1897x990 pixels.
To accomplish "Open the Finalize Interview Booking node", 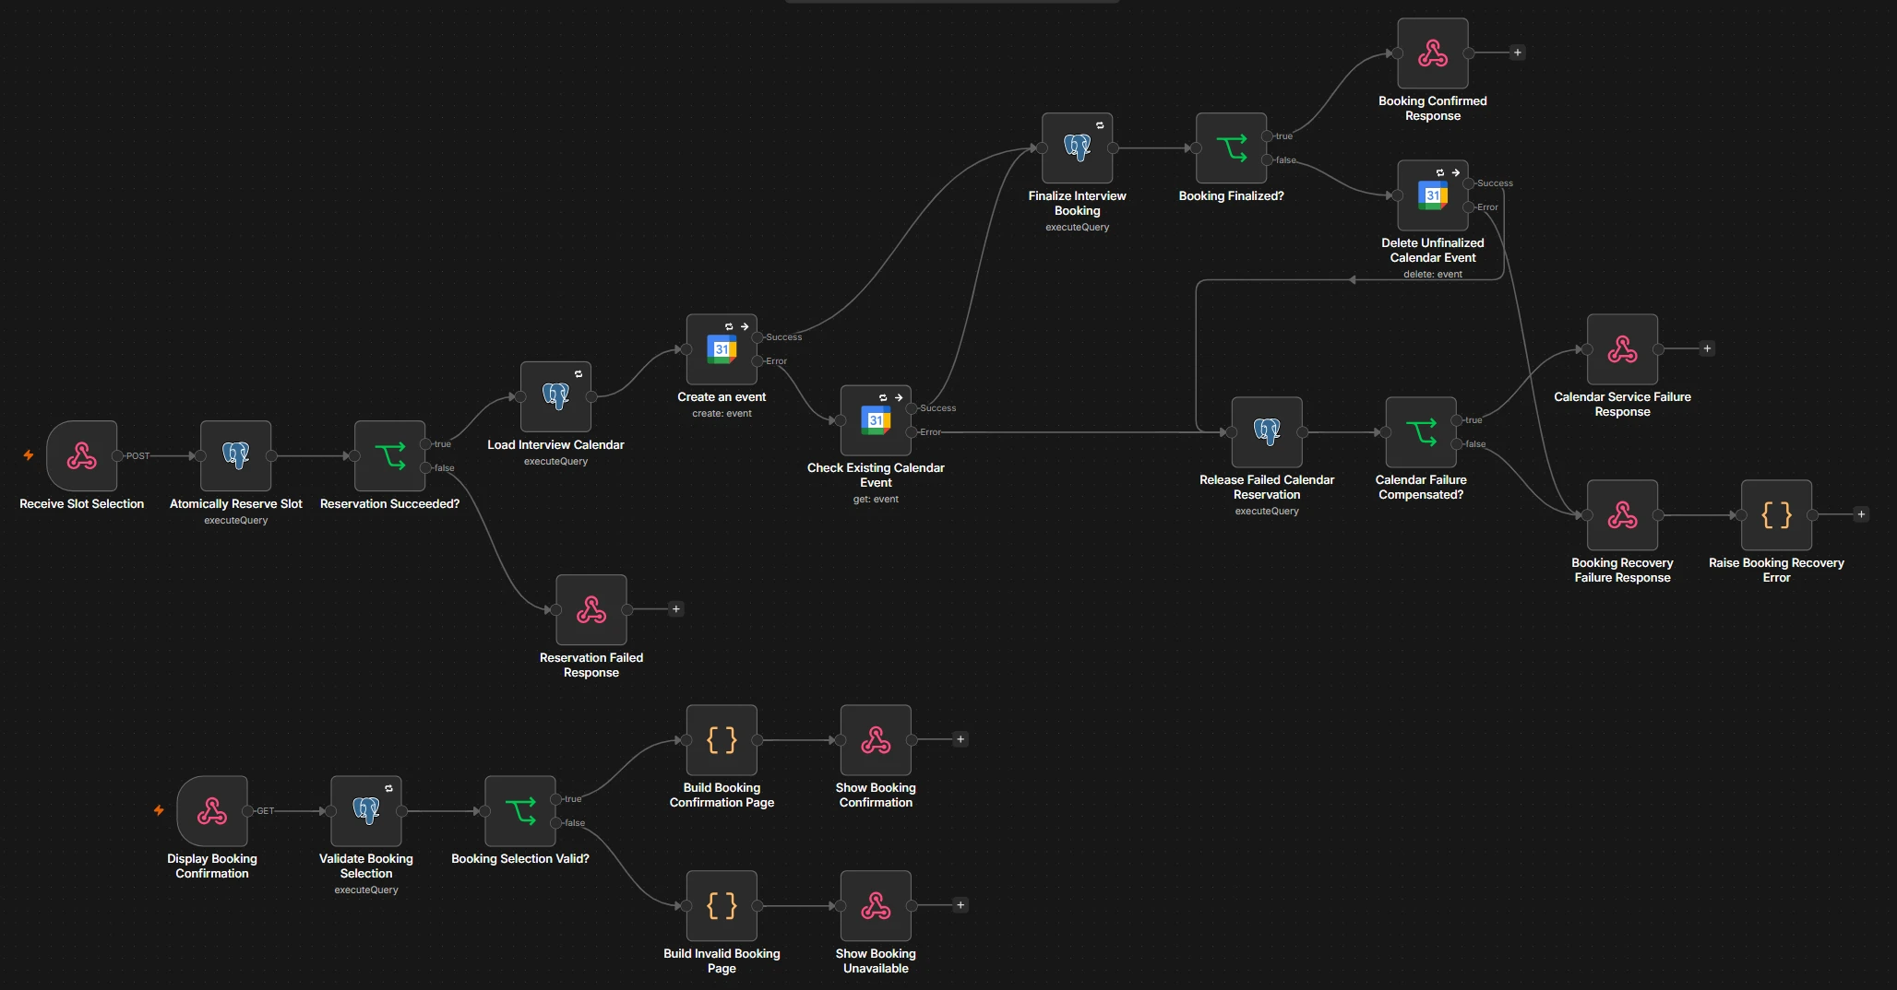I will coord(1078,148).
